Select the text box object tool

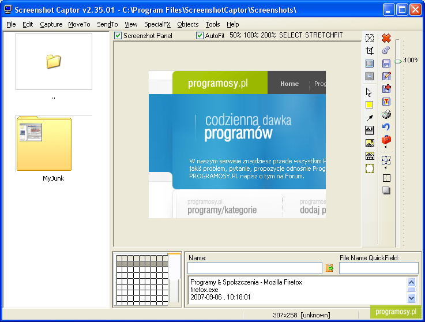point(370,130)
